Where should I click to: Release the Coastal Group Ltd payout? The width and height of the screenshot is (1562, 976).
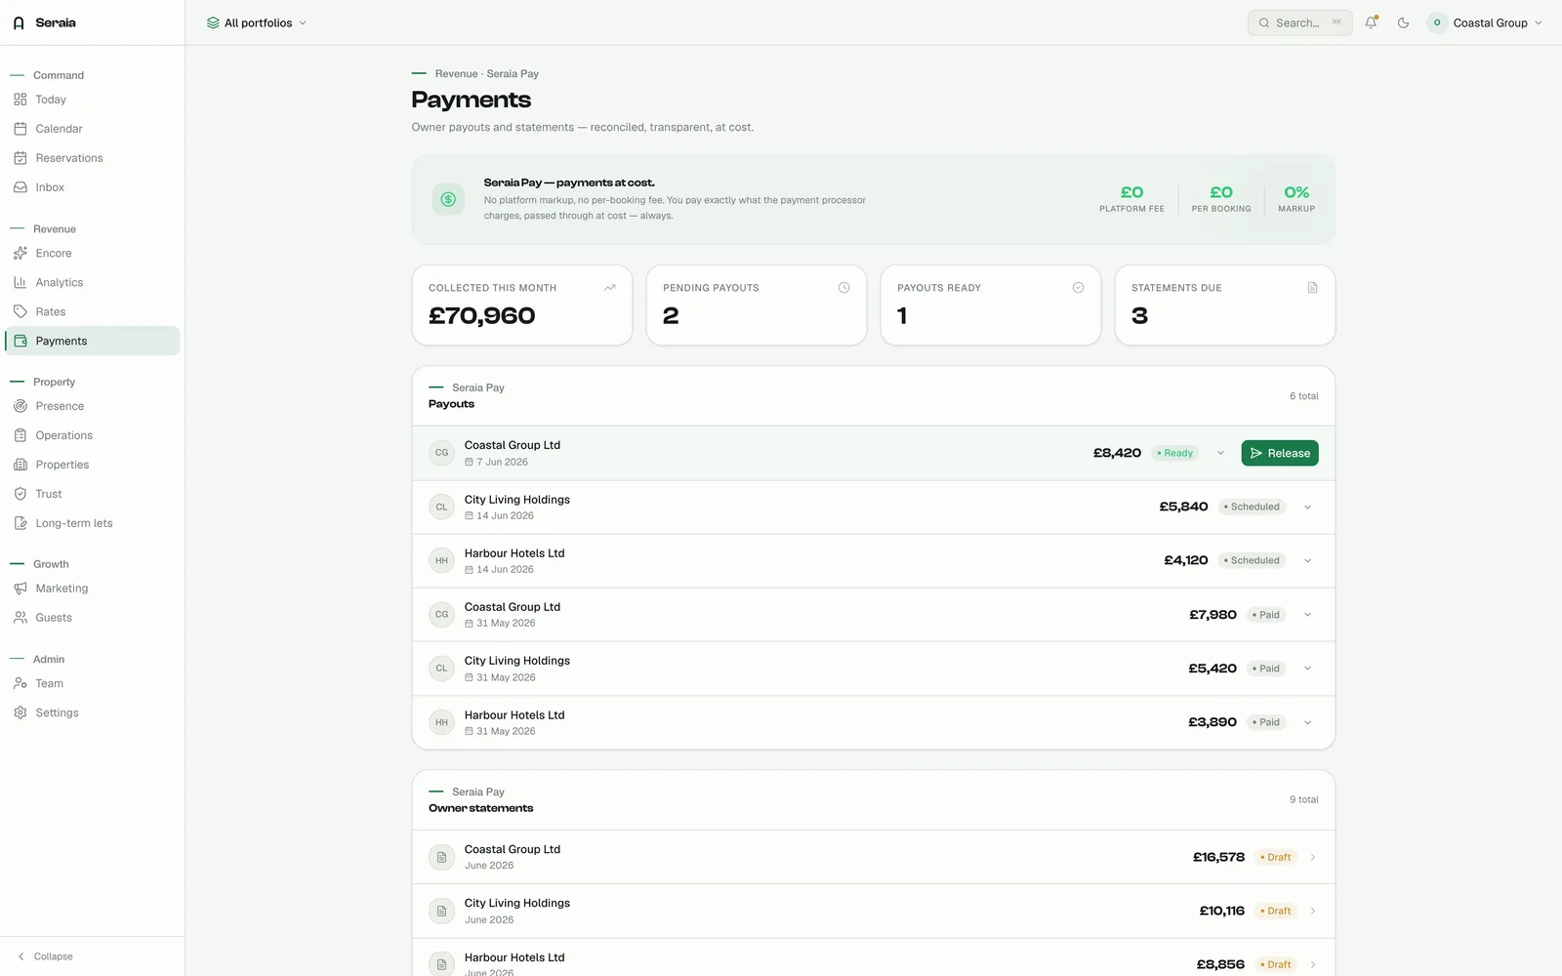point(1280,453)
